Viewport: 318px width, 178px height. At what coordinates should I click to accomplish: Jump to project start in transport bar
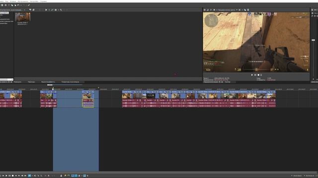click(x=16, y=176)
